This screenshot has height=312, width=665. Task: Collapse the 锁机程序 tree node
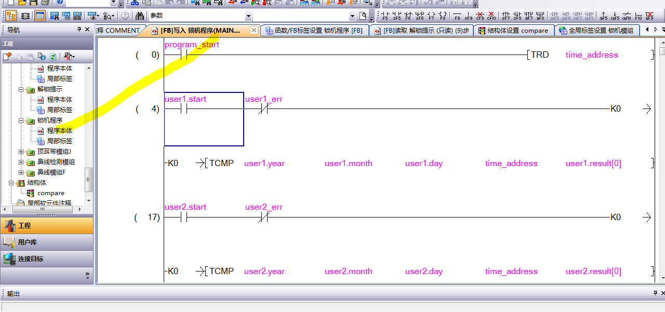21,120
